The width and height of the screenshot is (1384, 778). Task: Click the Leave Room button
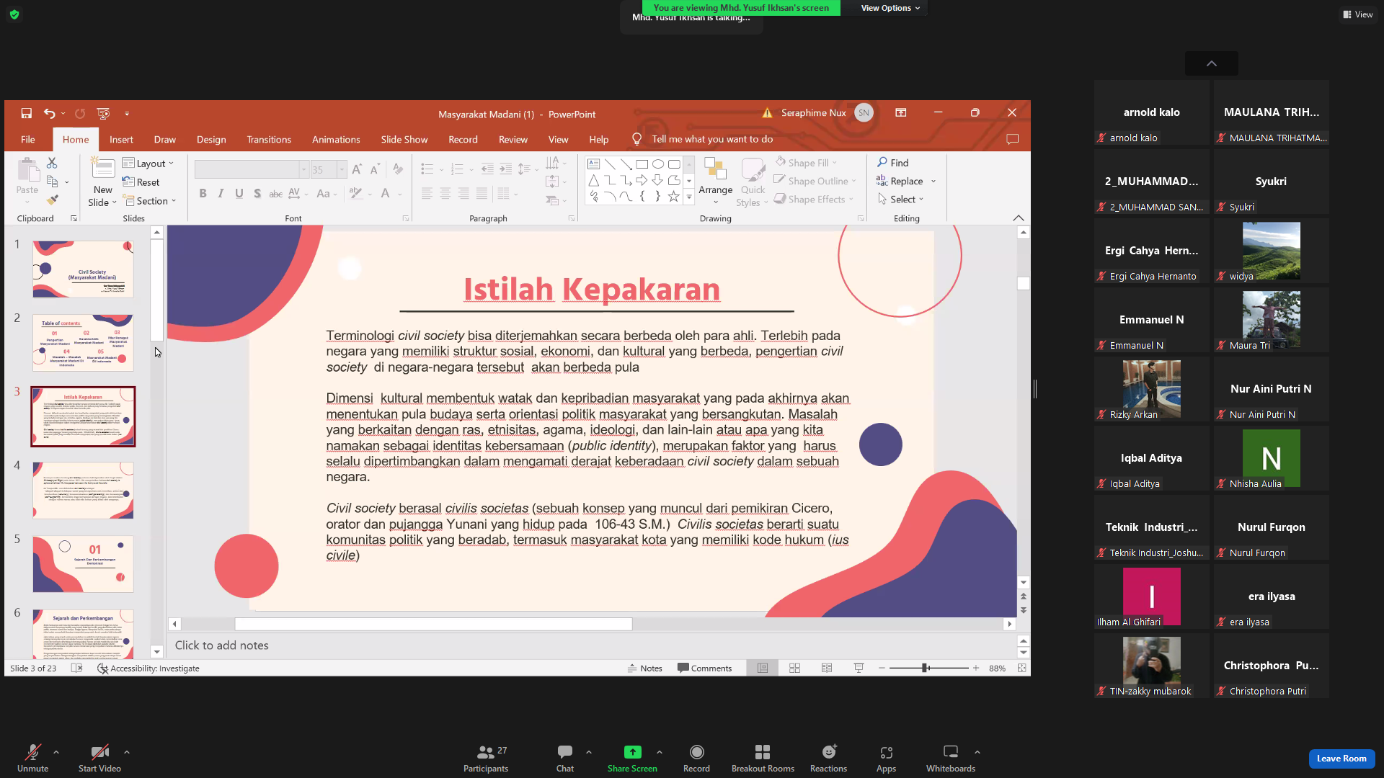1341,759
